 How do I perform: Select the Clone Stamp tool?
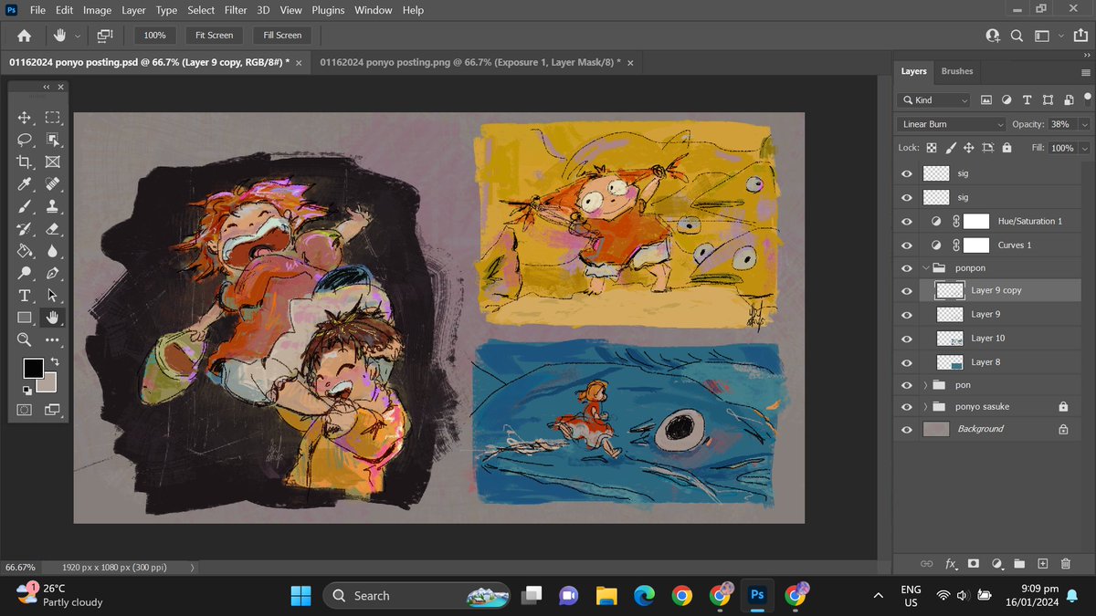53,206
